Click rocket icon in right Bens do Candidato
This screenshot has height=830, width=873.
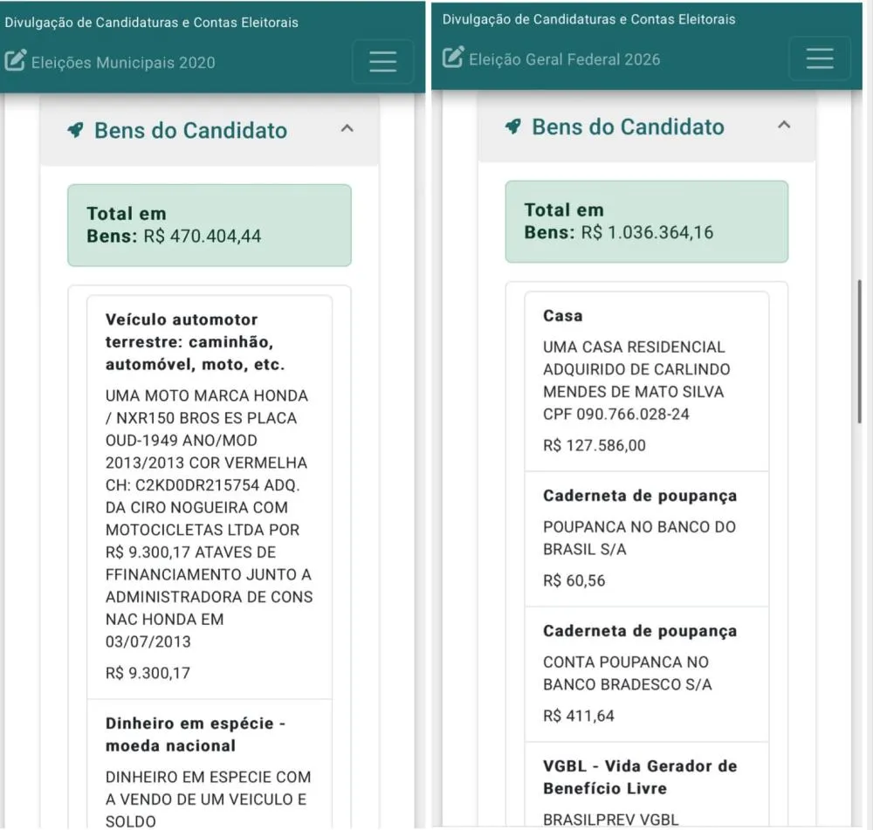click(512, 127)
